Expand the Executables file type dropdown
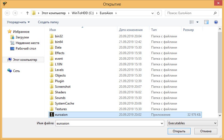Screen dimensions: 224x140 pyautogui.click(x=192, y=123)
